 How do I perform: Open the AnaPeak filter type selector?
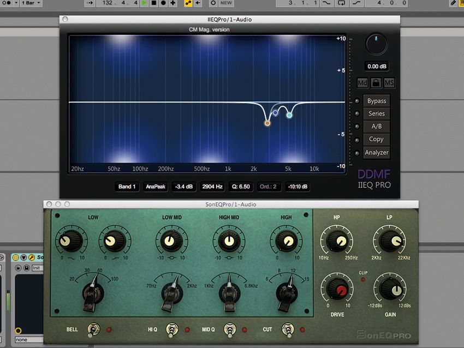pos(155,187)
